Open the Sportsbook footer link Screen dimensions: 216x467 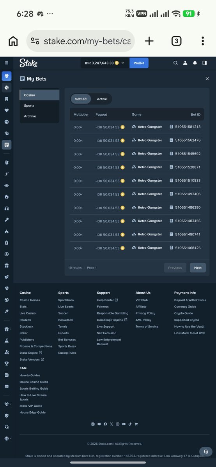pos(66,300)
